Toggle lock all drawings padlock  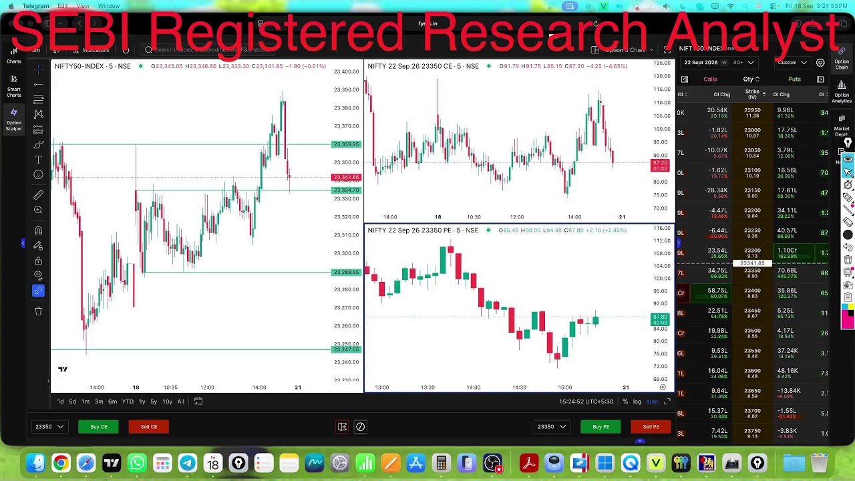click(38, 261)
